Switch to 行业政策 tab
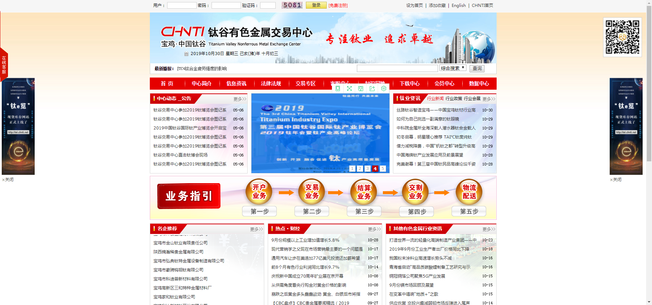The height and width of the screenshot is (305, 652). tap(454, 99)
